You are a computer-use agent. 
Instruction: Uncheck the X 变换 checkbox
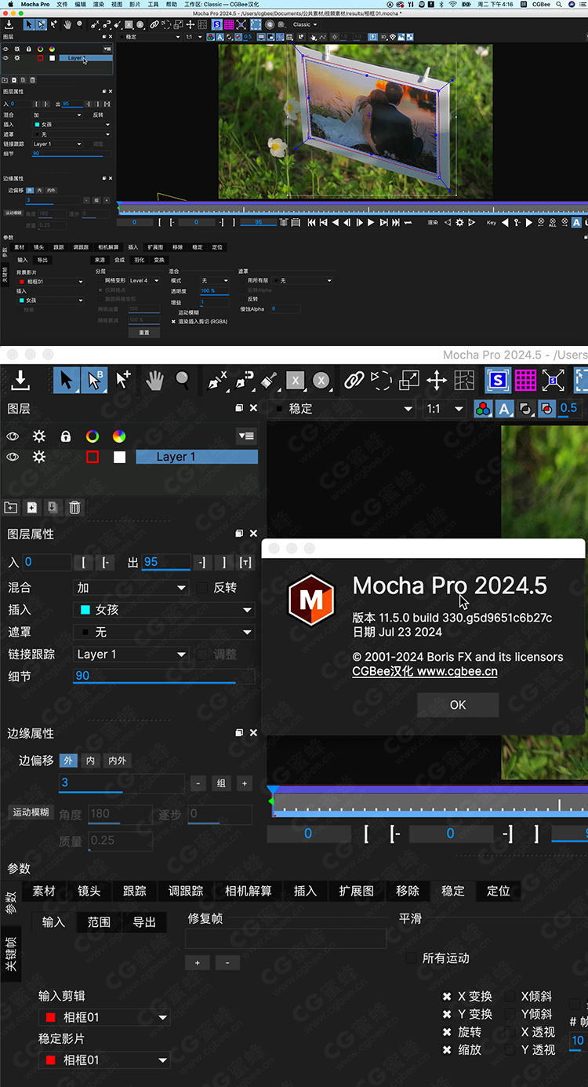(x=447, y=996)
